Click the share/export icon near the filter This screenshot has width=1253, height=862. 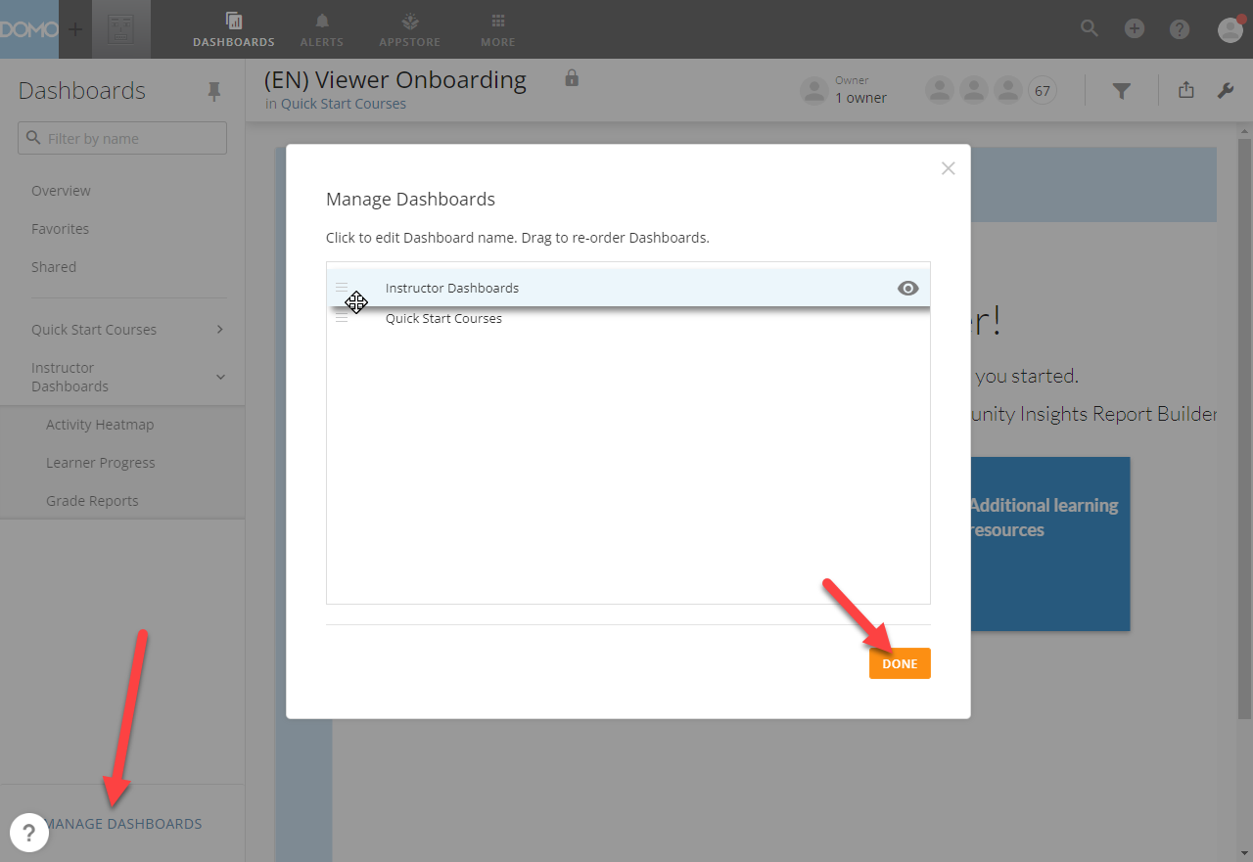point(1185,89)
